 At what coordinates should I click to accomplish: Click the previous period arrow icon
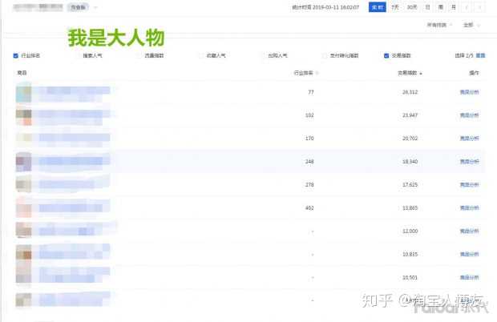point(467,7)
